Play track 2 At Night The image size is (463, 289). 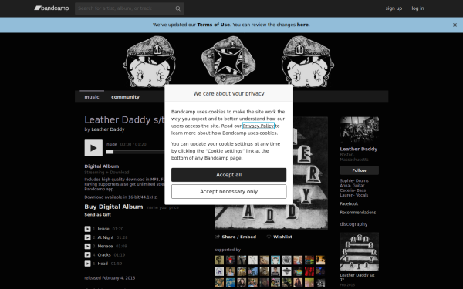[87, 237]
